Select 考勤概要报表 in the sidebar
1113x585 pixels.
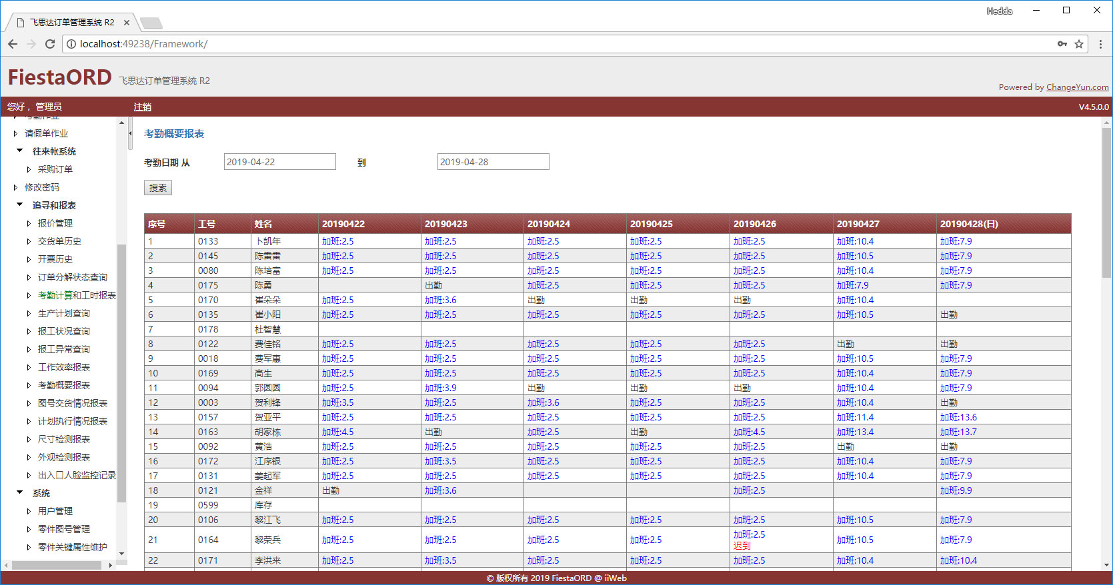63,385
